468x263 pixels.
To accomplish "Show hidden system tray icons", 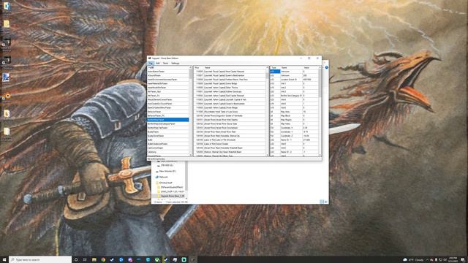I will [x=427, y=260].
